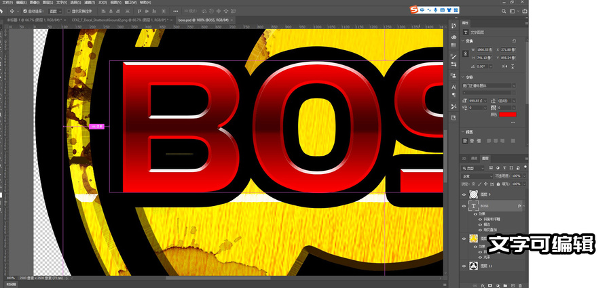Screen dimensions: 611x288
Task: Left align text in paragraph section
Action: pos(465,141)
